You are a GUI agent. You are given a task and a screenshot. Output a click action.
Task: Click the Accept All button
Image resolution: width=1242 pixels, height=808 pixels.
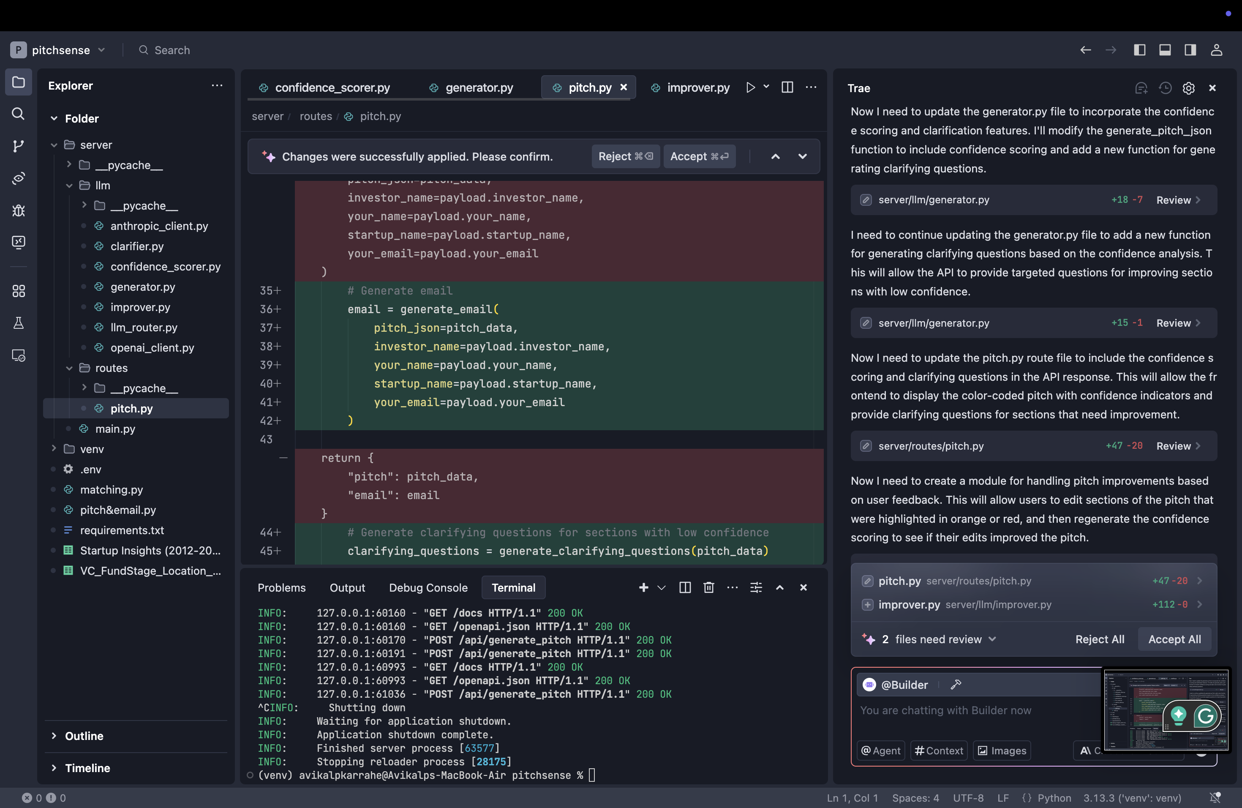(1174, 639)
